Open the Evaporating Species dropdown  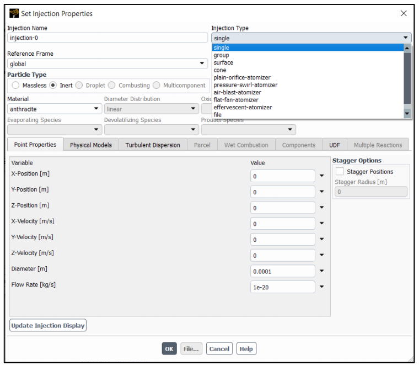[55, 130]
